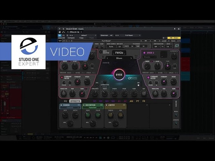
Task: Click the Copy button
Action: point(81,38)
